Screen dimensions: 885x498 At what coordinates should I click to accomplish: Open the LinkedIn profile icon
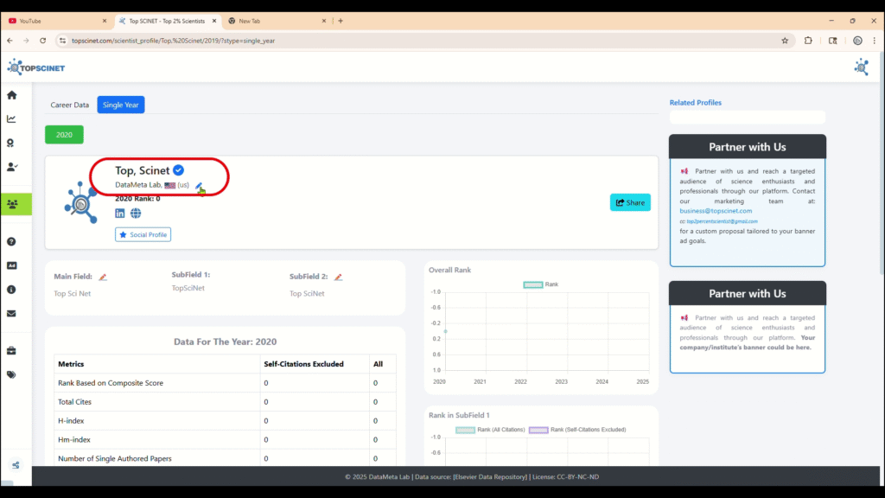pos(119,213)
